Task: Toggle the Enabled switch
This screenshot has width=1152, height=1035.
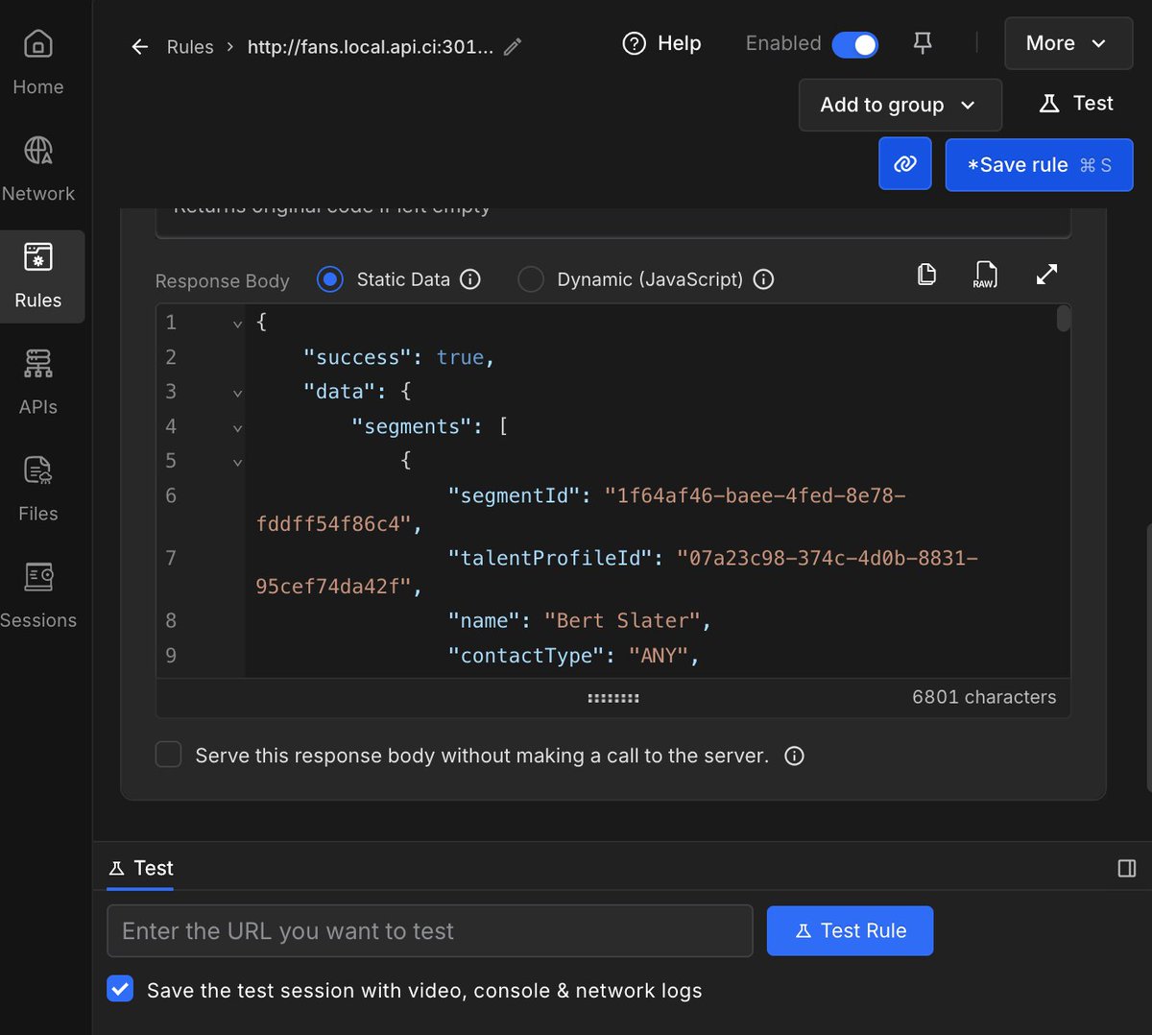Action: (854, 44)
